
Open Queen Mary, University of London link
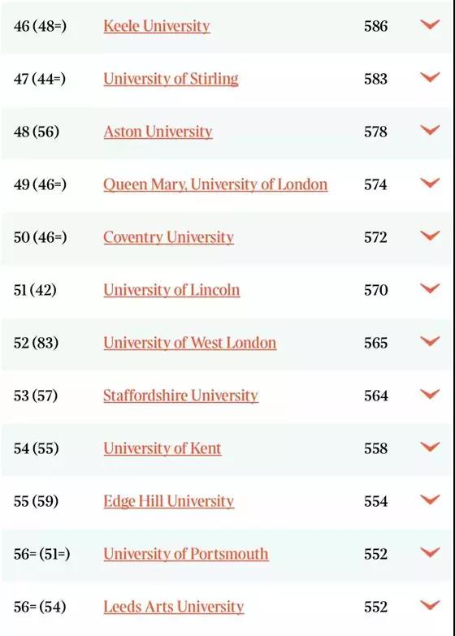(x=215, y=184)
